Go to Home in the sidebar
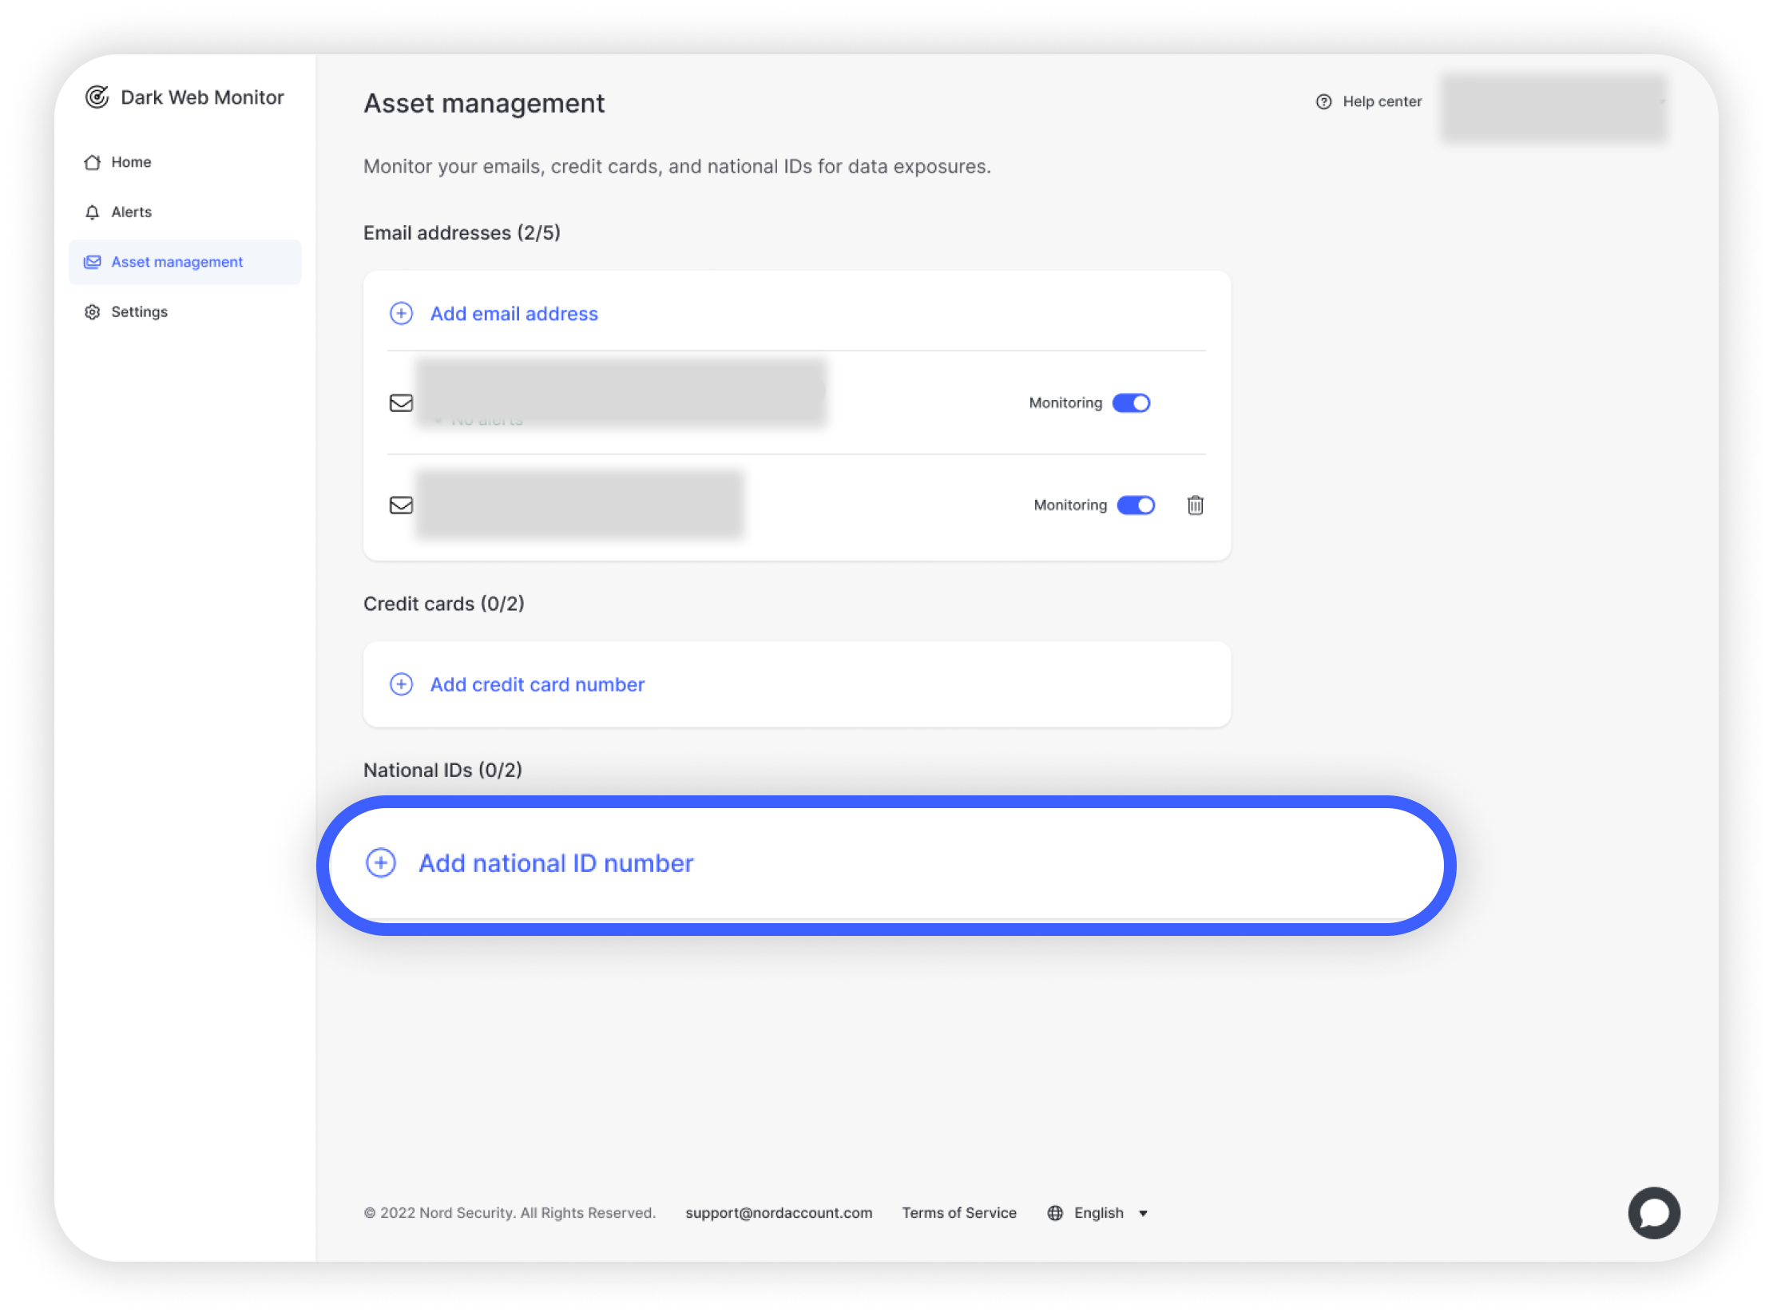Image resolution: width=1773 pixels, height=1316 pixels. point(131,162)
